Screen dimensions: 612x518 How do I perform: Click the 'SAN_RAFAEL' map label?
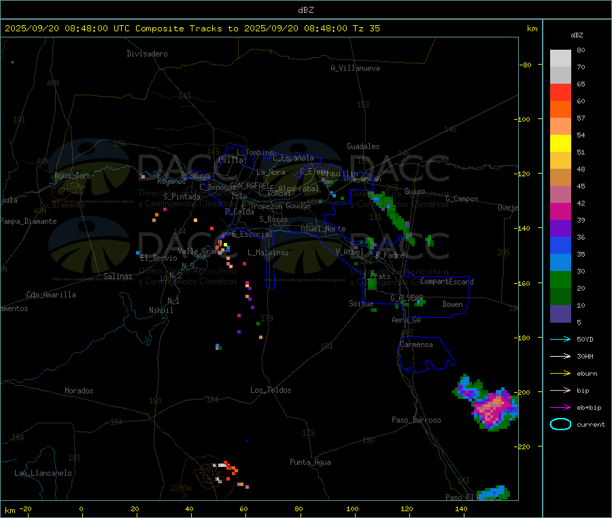click(x=250, y=185)
